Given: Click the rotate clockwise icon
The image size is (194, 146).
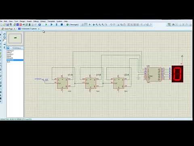Looking at the screenshot, I should (x=4, y=34).
